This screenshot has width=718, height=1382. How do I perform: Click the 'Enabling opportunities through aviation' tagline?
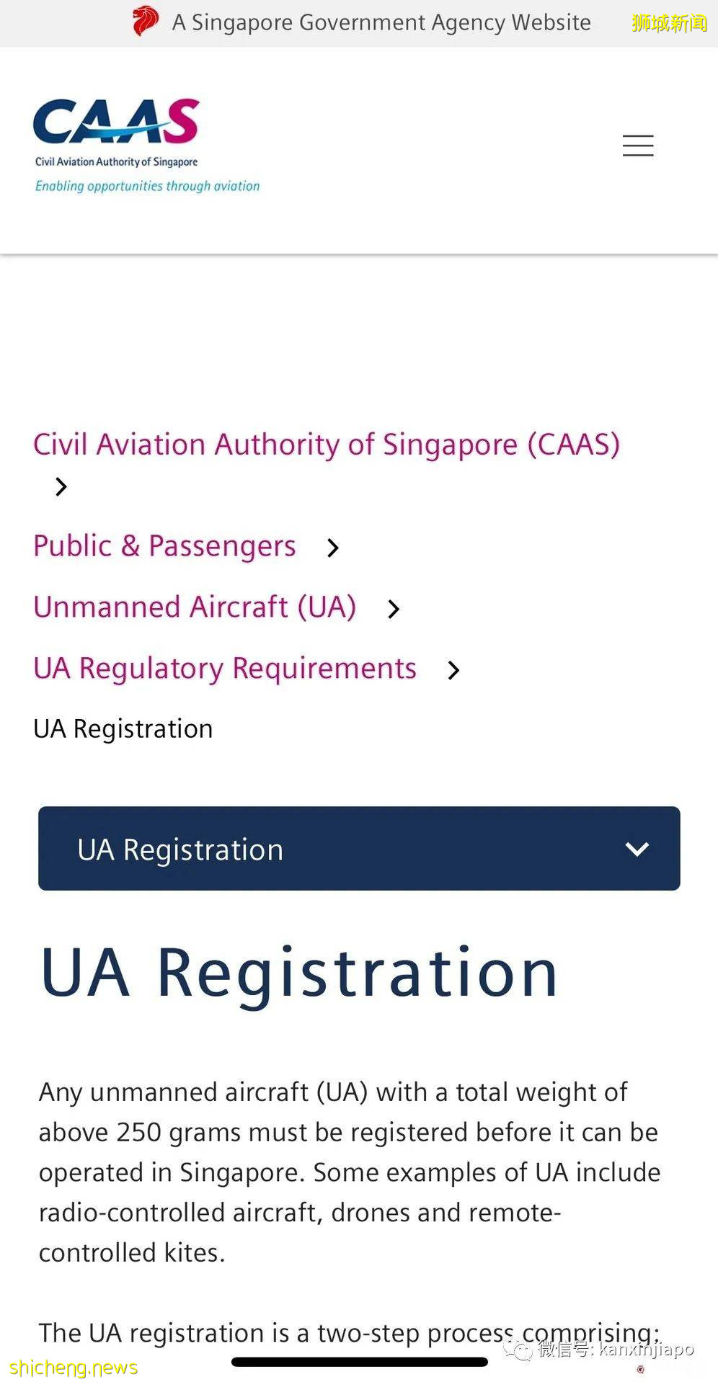point(148,186)
